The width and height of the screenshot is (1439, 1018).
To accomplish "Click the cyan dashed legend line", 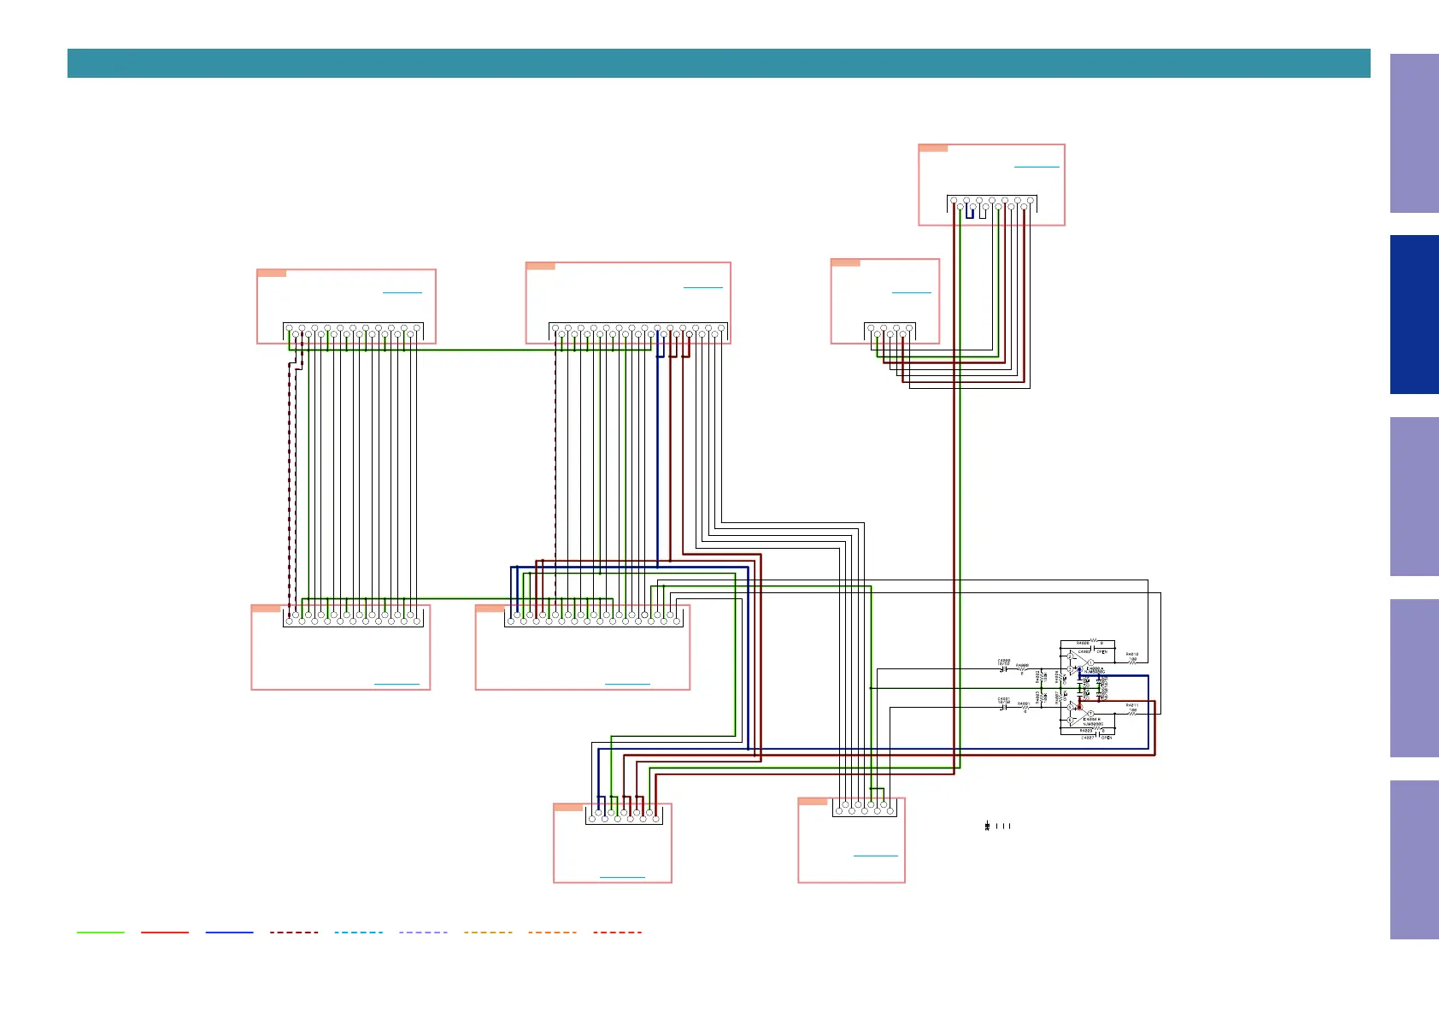I will (x=359, y=932).
